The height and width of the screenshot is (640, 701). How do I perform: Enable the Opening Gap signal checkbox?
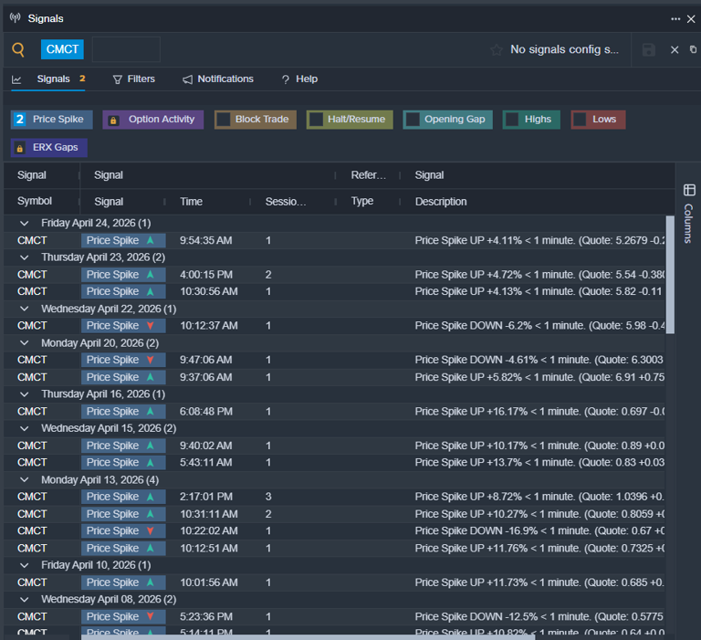(413, 120)
